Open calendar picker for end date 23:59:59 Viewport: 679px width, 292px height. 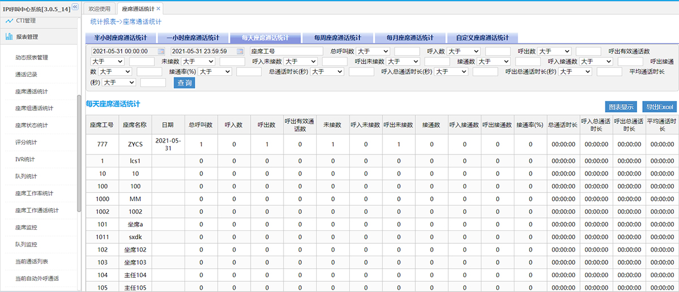[x=240, y=51]
